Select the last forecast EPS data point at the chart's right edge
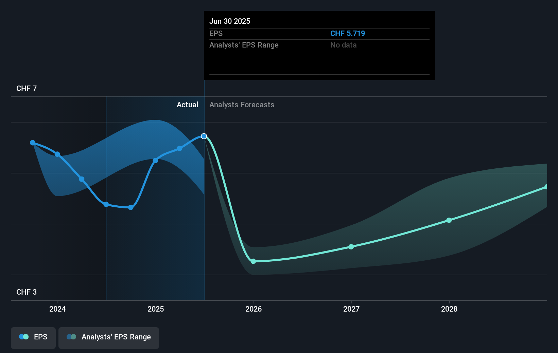 (x=546, y=187)
